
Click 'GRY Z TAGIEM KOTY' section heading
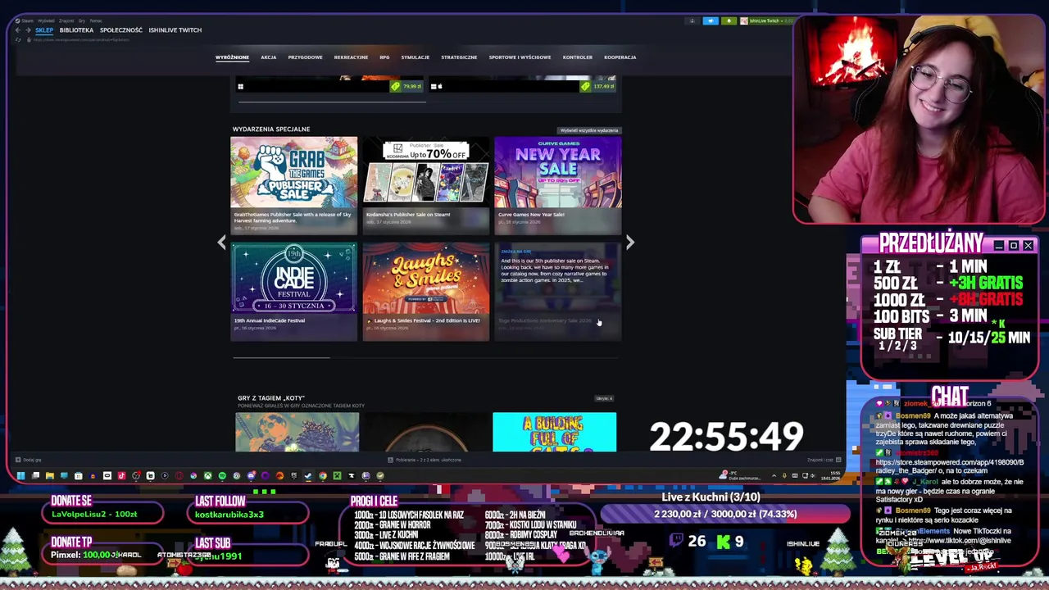click(x=271, y=398)
